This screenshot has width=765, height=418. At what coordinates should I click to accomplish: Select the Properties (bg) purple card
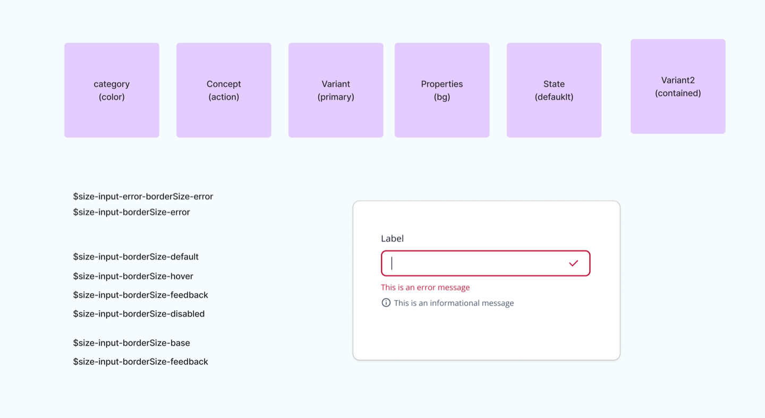pos(442,90)
